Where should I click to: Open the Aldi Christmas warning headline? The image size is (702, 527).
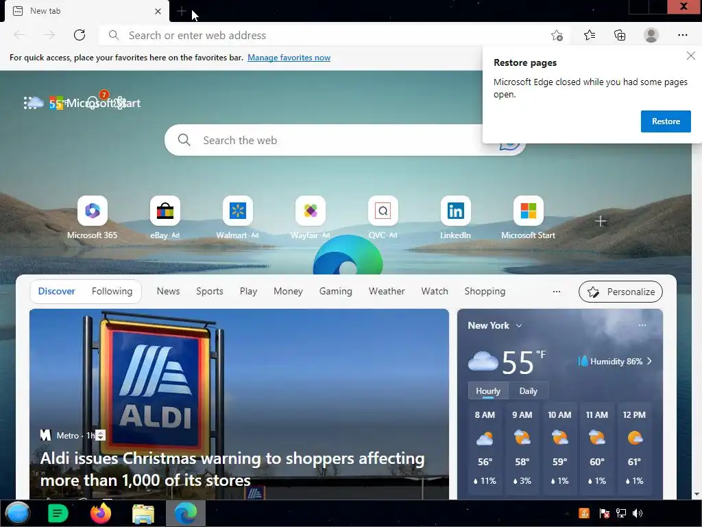pyautogui.click(x=232, y=469)
